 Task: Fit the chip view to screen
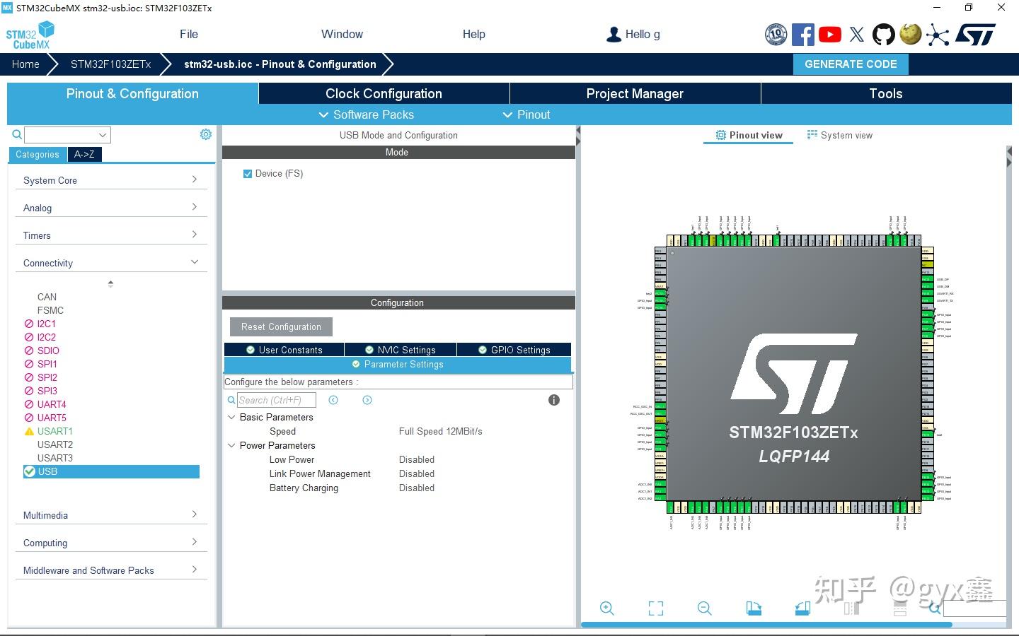(x=656, y=608)
